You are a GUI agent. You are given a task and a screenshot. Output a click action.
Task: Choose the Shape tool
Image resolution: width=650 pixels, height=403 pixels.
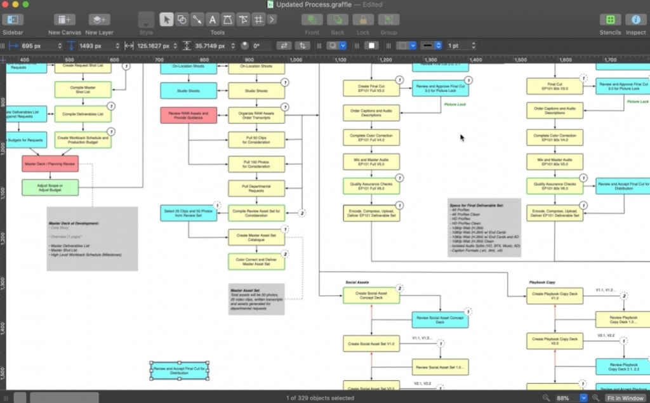click(182, 20)
